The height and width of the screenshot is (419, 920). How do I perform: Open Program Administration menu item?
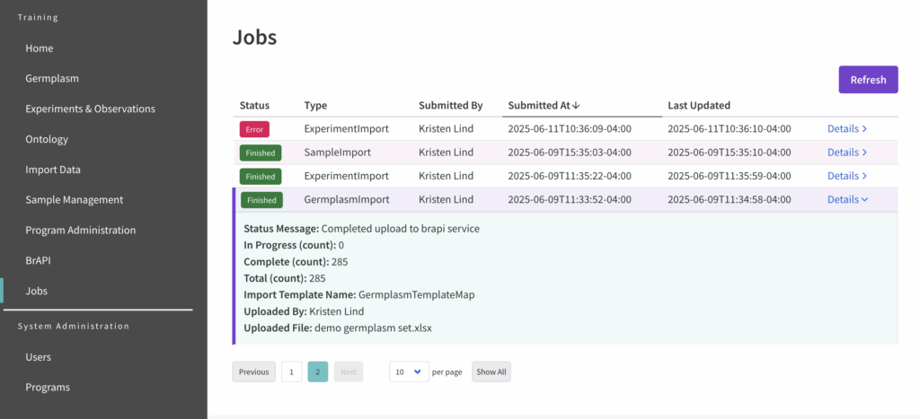click(x=81, y=230)
